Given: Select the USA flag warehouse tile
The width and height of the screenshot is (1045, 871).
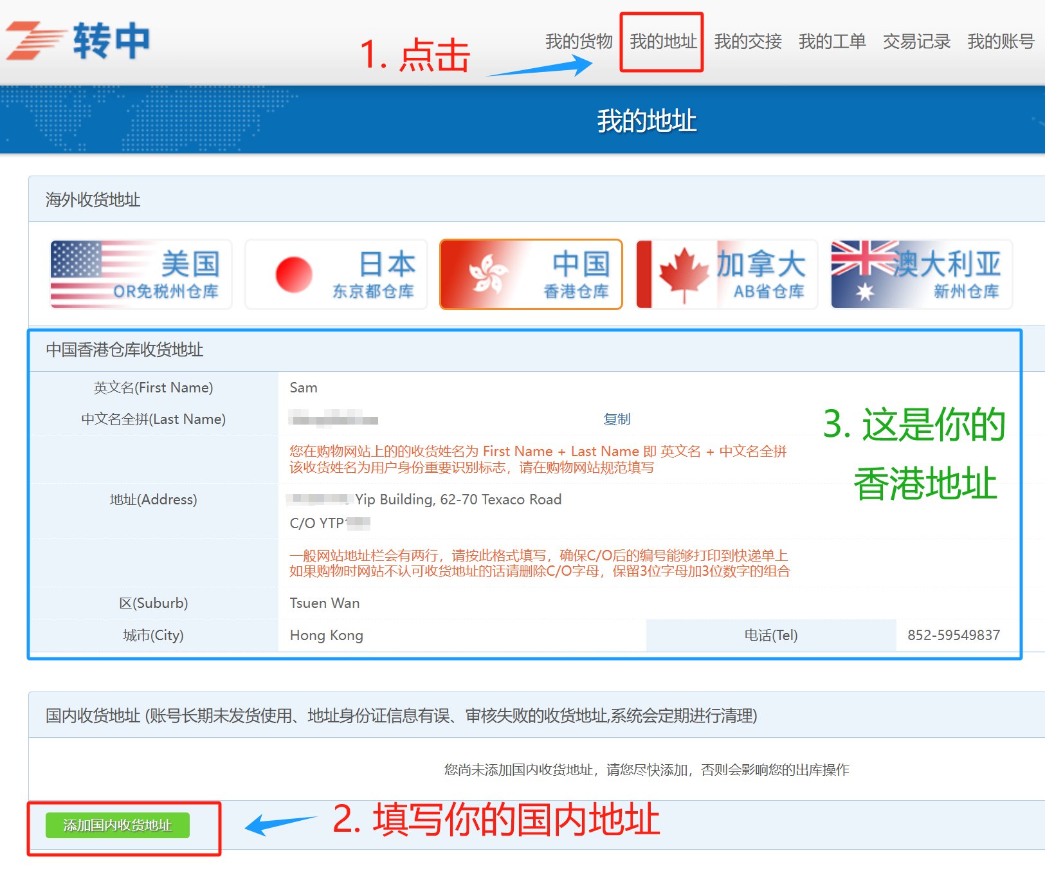Looking at the screenshot, I should tap(140, 275).
